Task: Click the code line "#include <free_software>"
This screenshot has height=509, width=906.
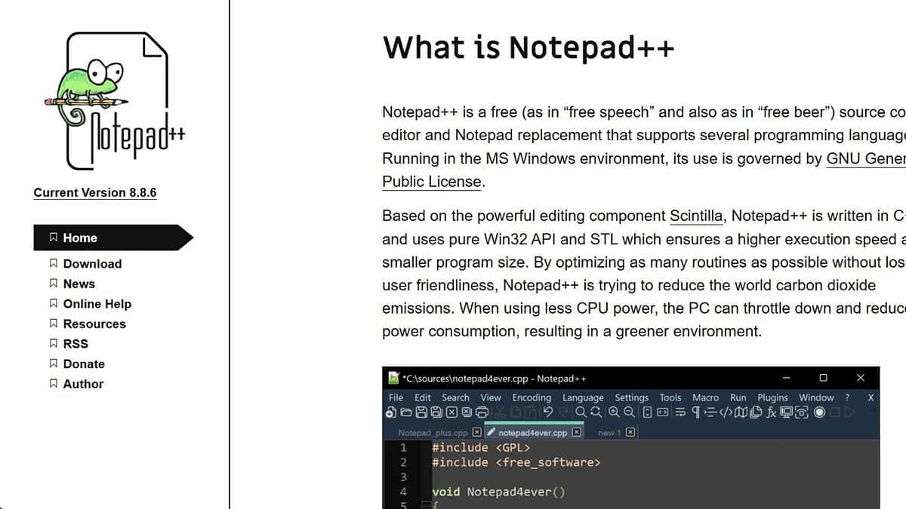Action: pos(516,462)
